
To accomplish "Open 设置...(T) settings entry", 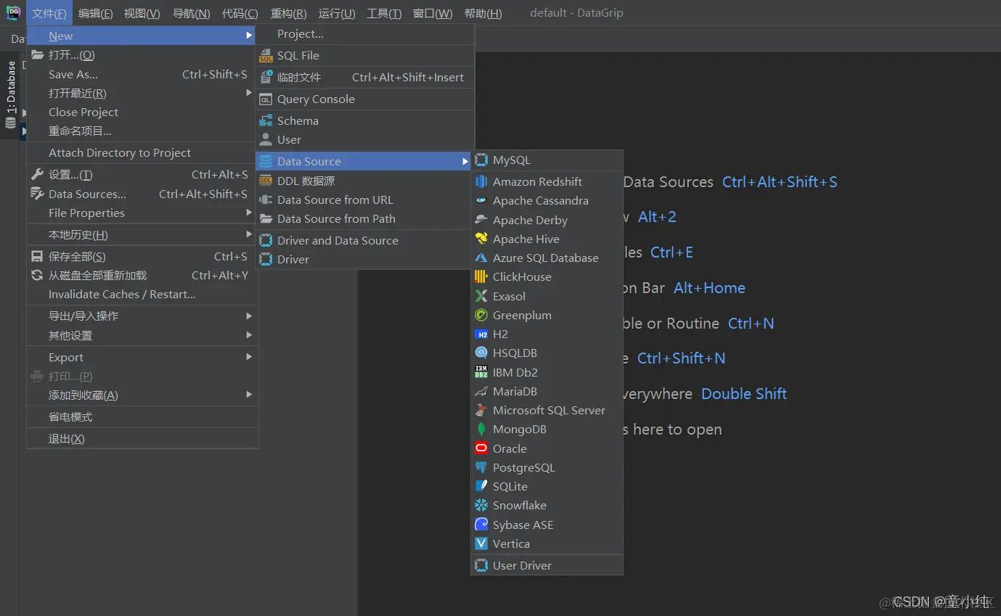I will (142, 174).
